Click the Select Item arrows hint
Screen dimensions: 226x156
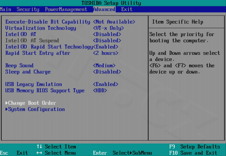click(56, 147)
